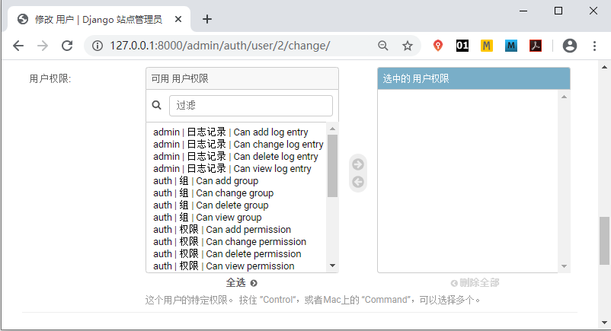Click page scrollbar down arrow
The height and width of the screenshot is (331, 611).
click(x=604, y=323)
